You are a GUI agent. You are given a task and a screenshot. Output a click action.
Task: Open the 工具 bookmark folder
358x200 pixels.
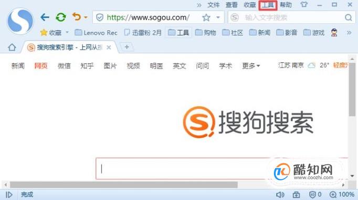(x=178, y=33)
